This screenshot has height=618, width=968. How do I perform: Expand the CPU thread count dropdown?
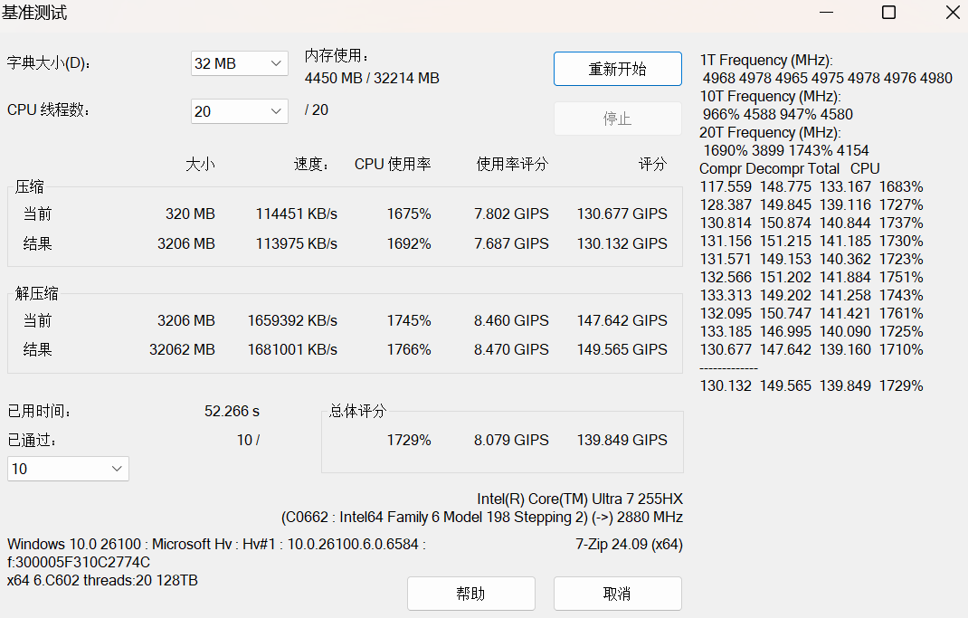(240, 111)
